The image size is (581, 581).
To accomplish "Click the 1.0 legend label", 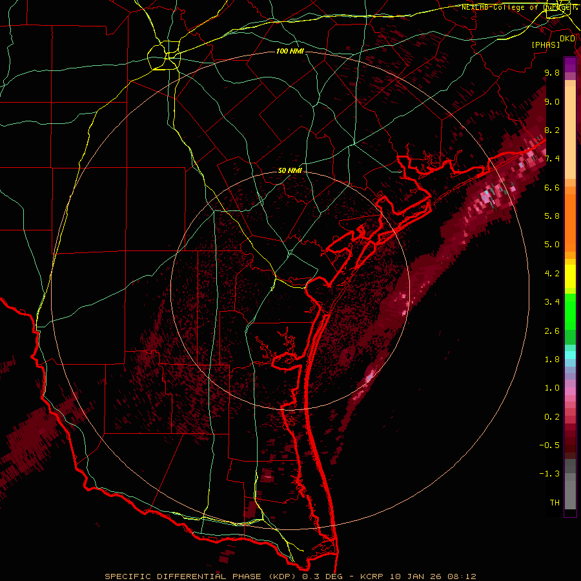I will coord(552,388).
